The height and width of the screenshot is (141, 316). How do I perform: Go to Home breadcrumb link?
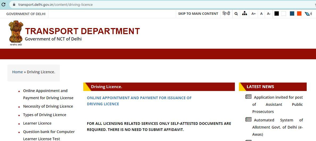(18, 72)
